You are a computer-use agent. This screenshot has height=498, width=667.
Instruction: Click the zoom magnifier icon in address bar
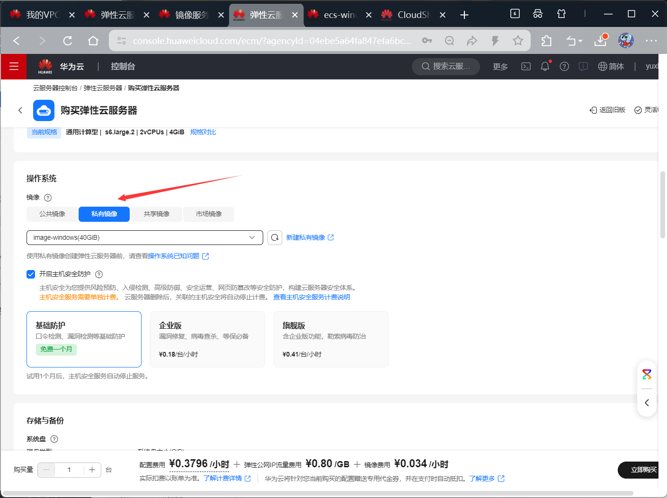click(450, 41)
